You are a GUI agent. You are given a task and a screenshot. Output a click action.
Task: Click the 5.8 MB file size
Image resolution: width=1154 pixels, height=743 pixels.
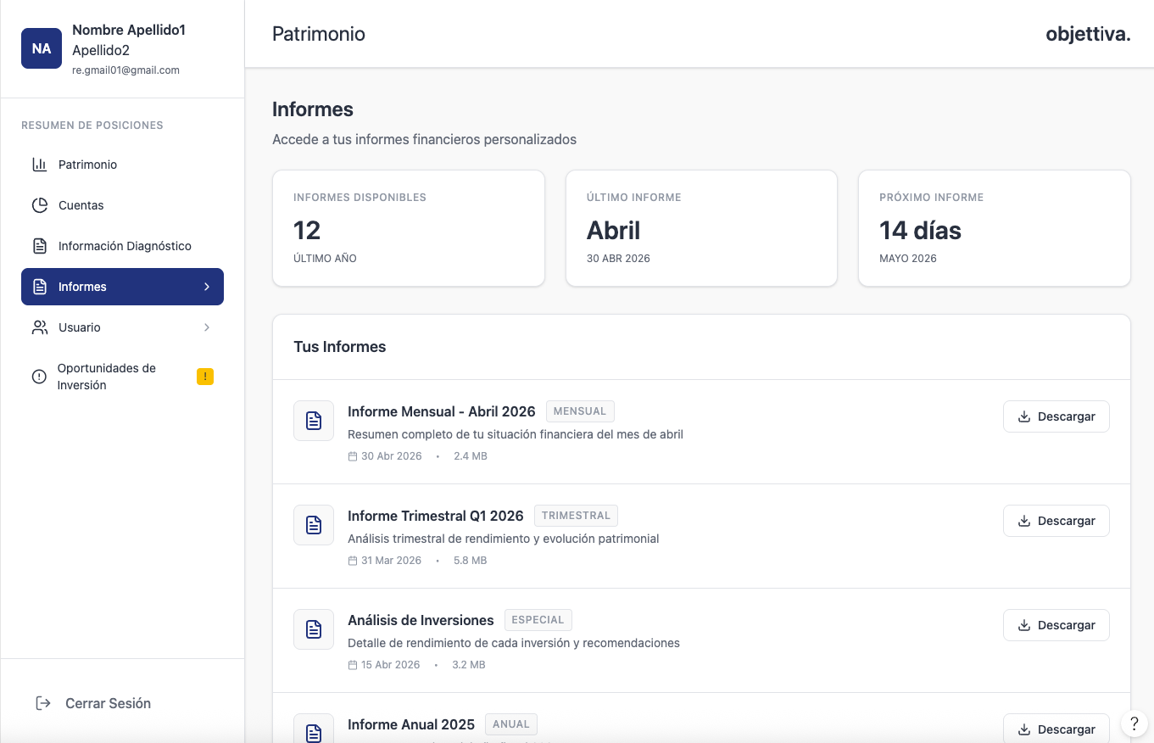(471, 561)
